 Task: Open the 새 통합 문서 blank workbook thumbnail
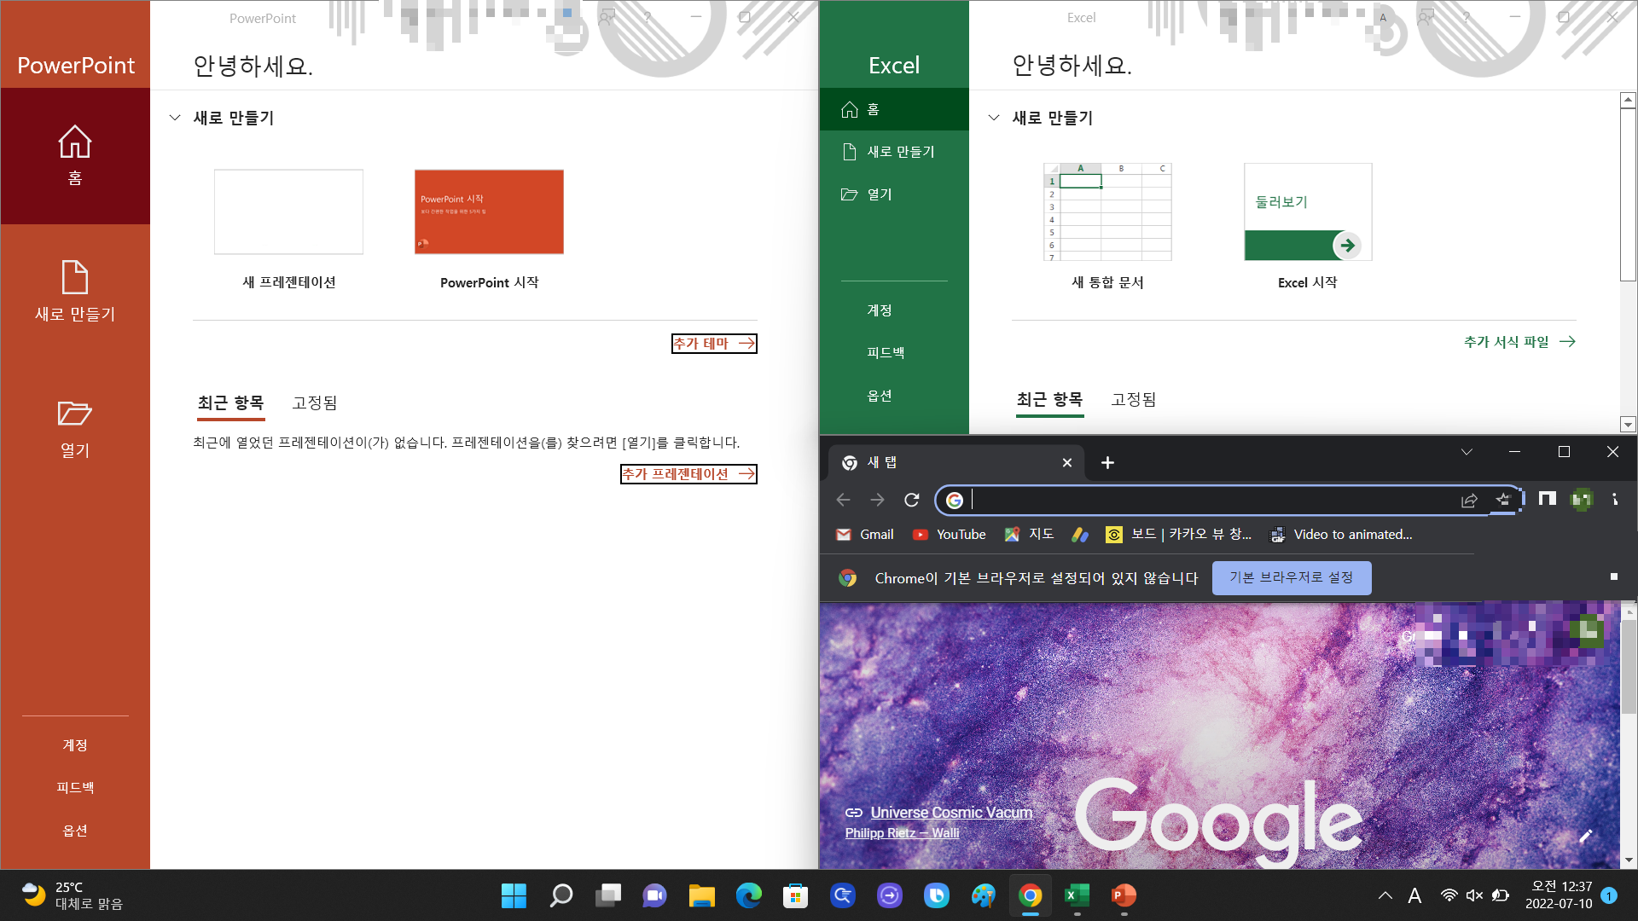coord(1107,212)
